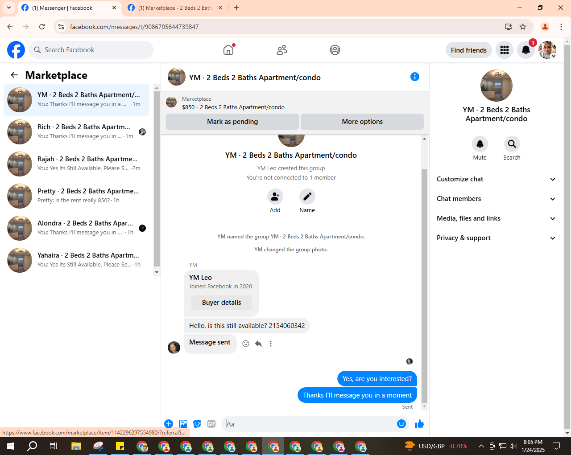Click the conversation list scrollbar
Viewport: 571px width, 455px height.
coord(157,178)
